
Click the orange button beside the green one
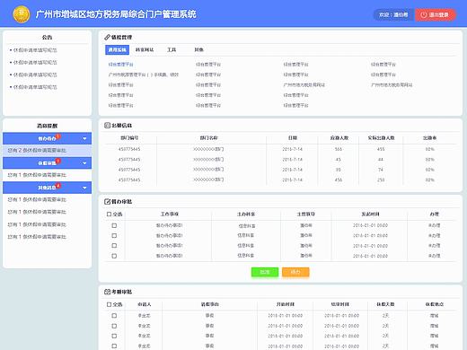[x=295, y=272]
